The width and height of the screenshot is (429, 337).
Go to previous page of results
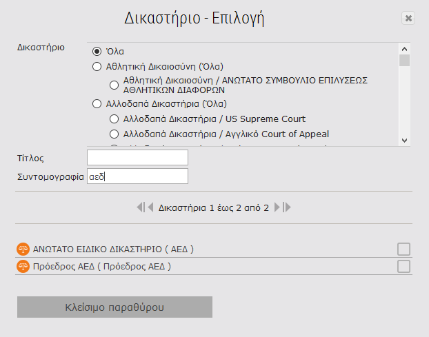150,207
